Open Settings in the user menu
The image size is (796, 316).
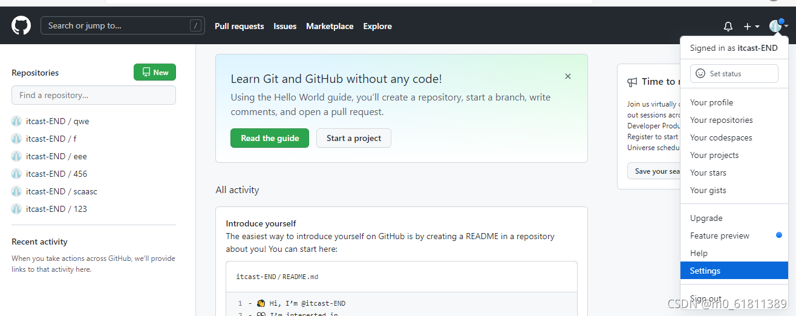(x=734, y=271)
